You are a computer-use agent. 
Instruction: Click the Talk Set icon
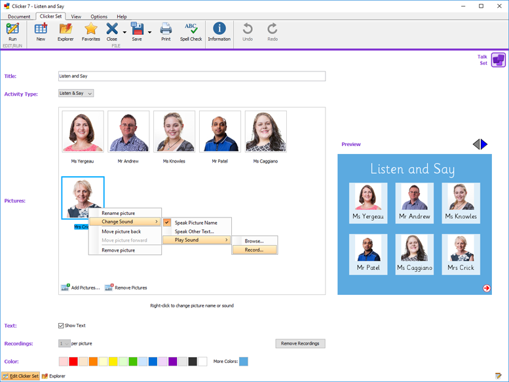[x=498, y=60]
